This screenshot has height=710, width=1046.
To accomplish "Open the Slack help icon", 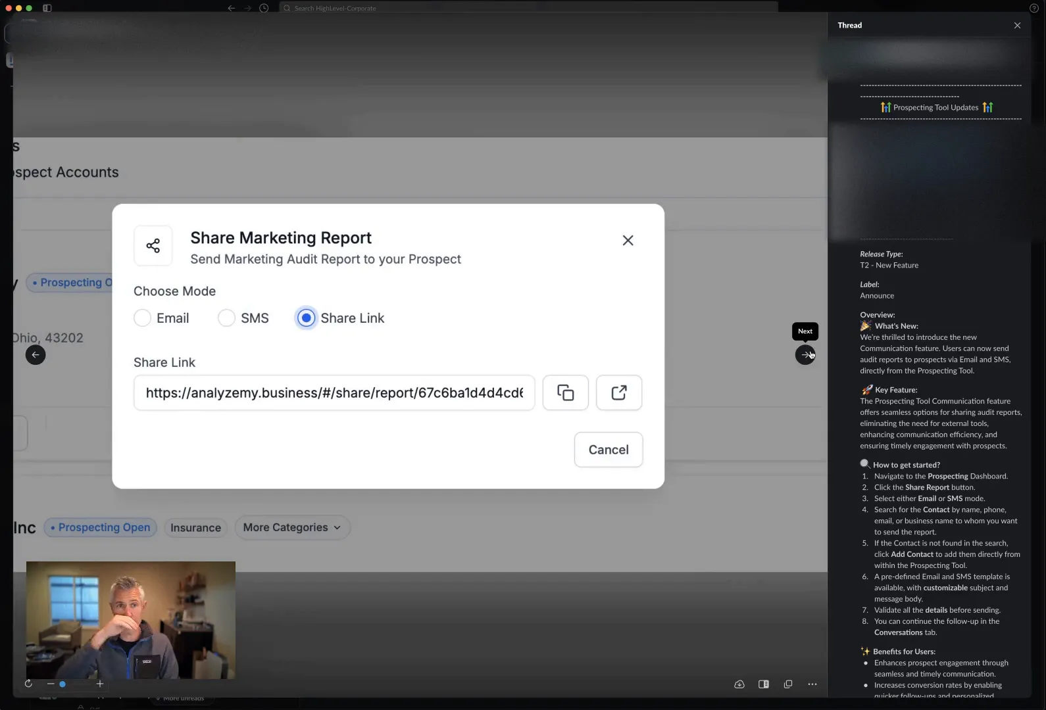I will pyautogui.click(x=1034, y=8).
